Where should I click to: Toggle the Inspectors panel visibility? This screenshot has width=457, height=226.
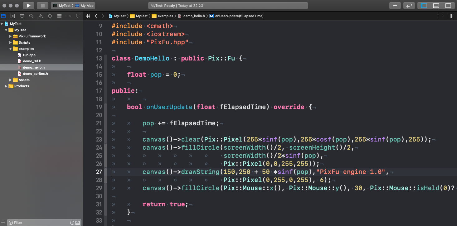tap(448, 6)
